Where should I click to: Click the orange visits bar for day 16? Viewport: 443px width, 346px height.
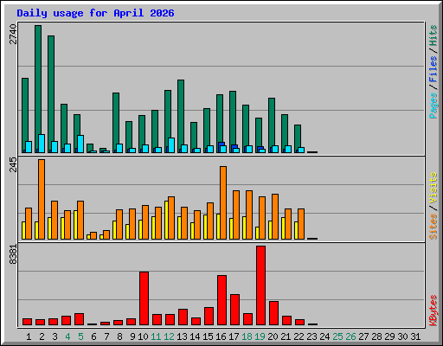(x=223, y=202)
